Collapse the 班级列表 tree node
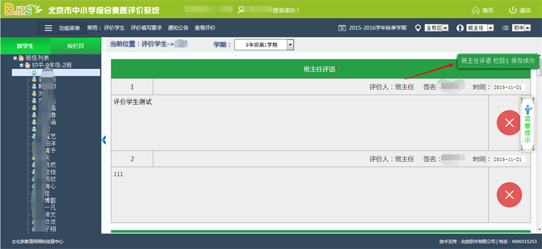 coord(15,58)
